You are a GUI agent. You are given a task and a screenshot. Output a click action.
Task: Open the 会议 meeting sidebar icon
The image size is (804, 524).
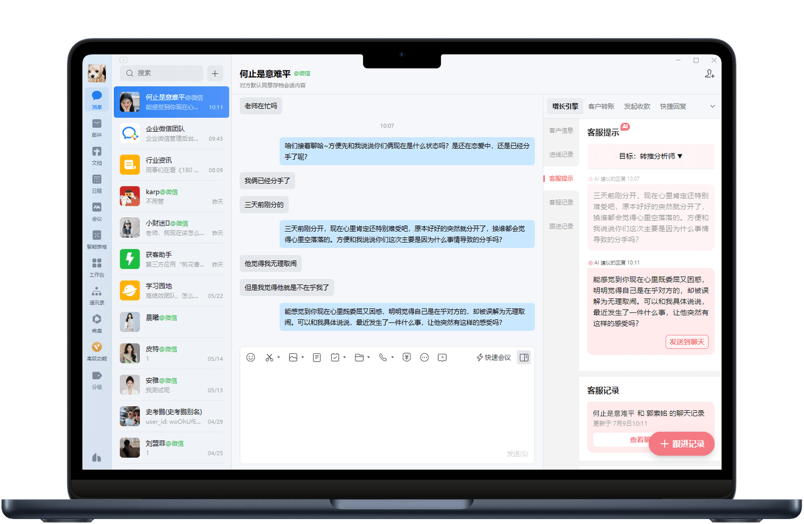coord(97,211)
